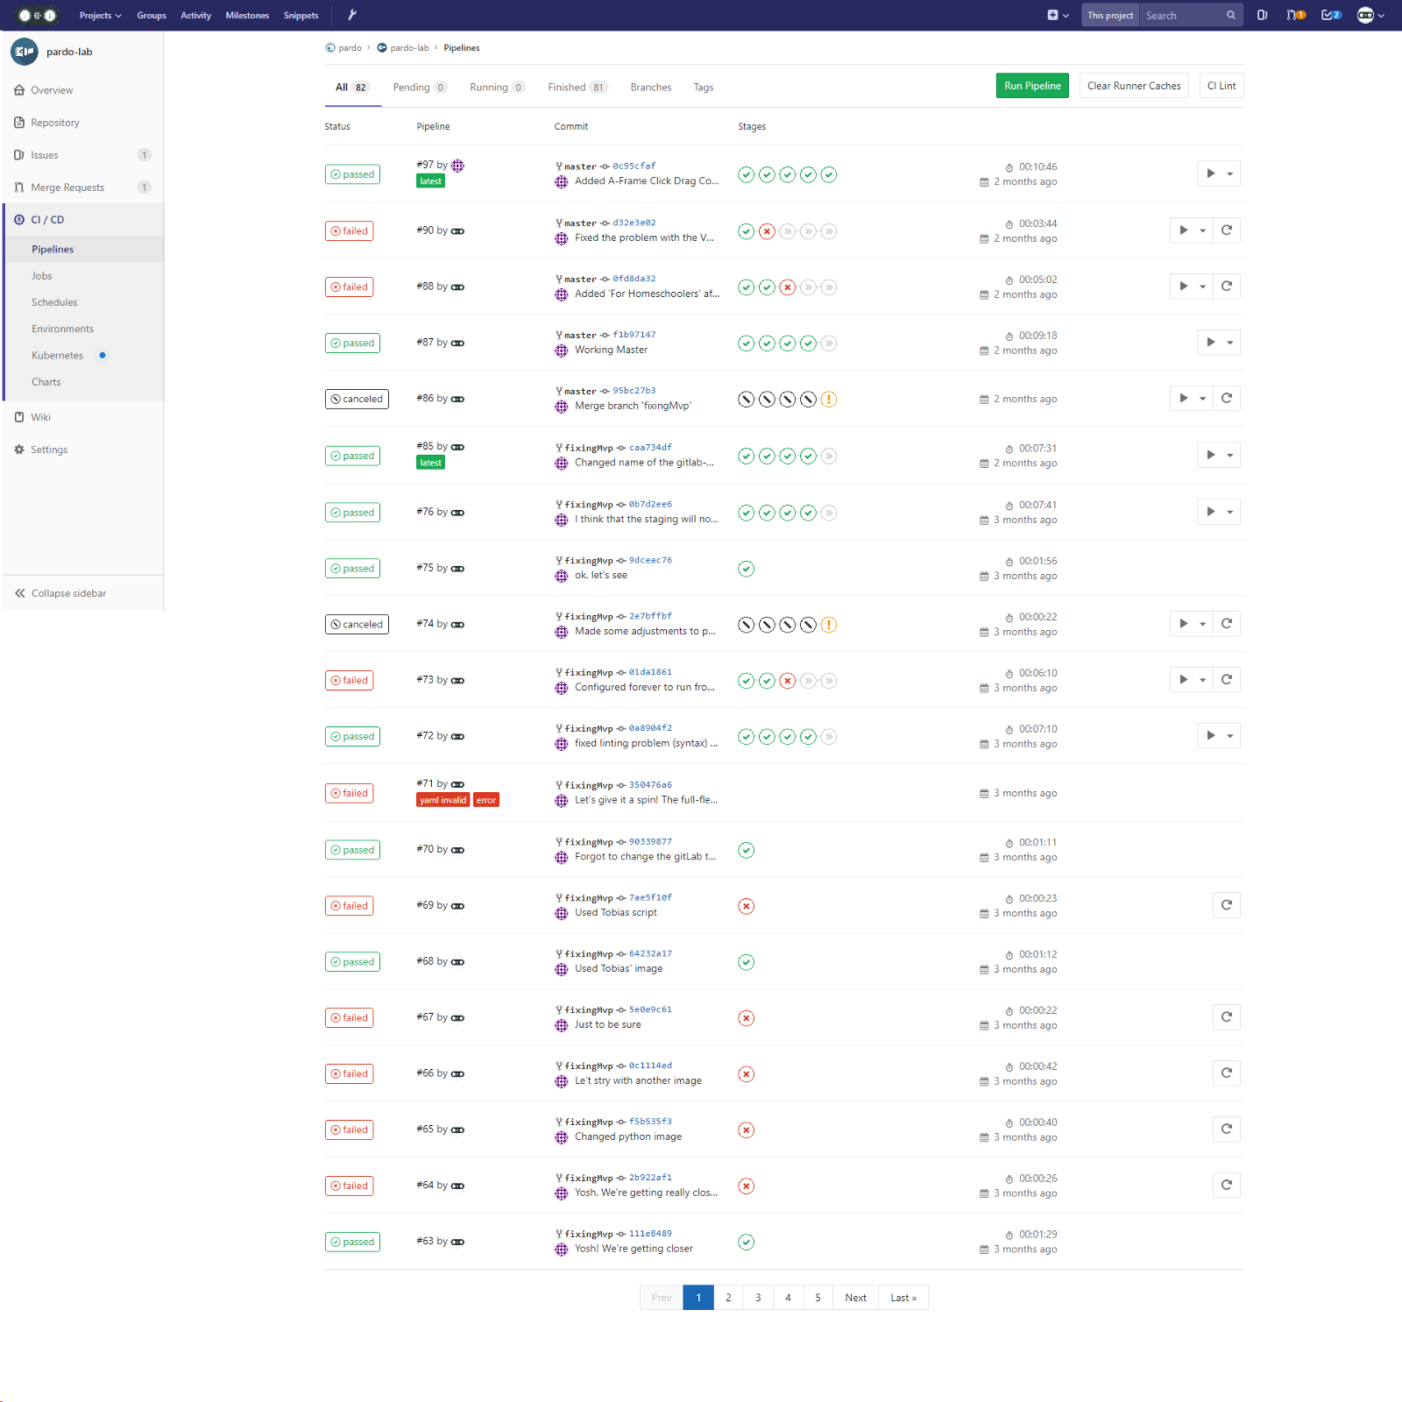This screenshot has height=1402, width=1402.
Task: Open the passed stage icon of pipeline #75
Action: pos(747,569)
